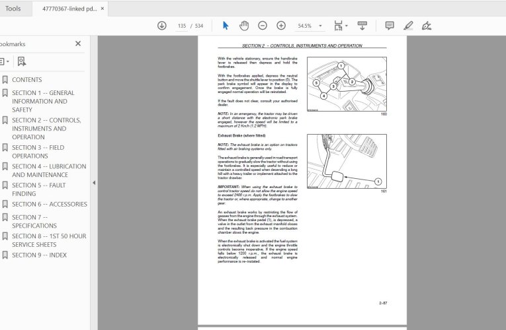Click the page number field showing 135

182,26
